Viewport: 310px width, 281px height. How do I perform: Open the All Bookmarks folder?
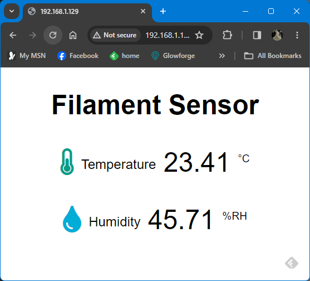[x=273, y=56]
